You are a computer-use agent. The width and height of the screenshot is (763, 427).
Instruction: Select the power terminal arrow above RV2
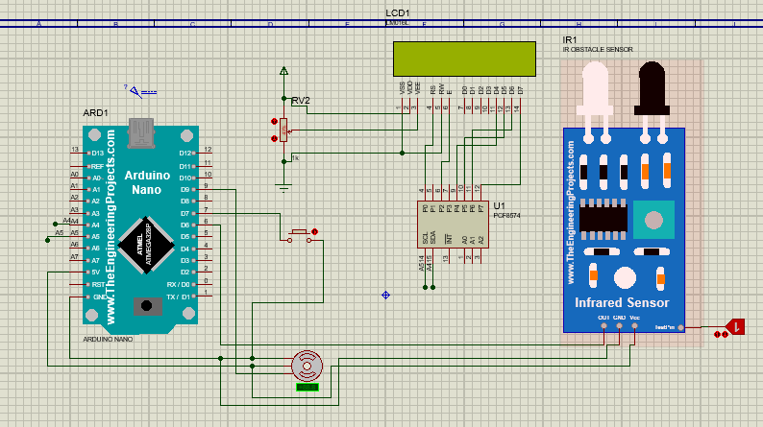[x=283, y=71]
